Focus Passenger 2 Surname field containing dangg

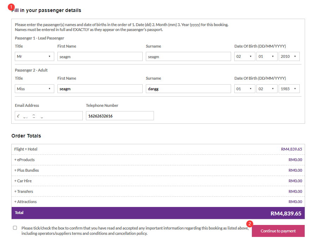[188, 89]
